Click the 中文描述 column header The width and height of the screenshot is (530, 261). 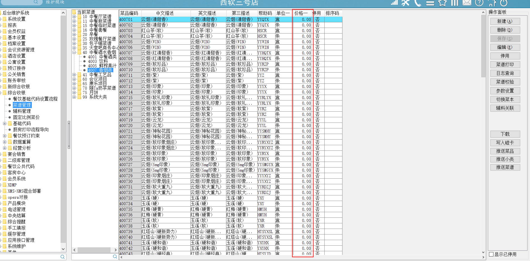(x=166, y=13)
